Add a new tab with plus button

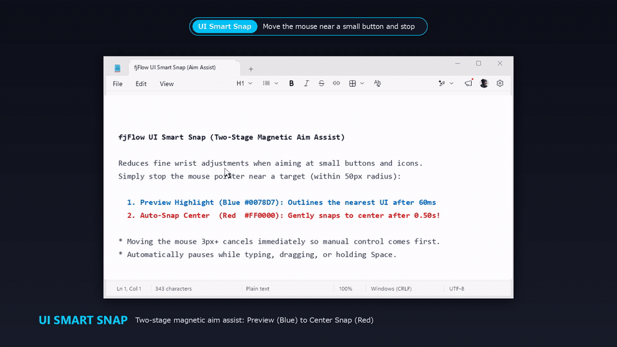click(x=251, y=69)
